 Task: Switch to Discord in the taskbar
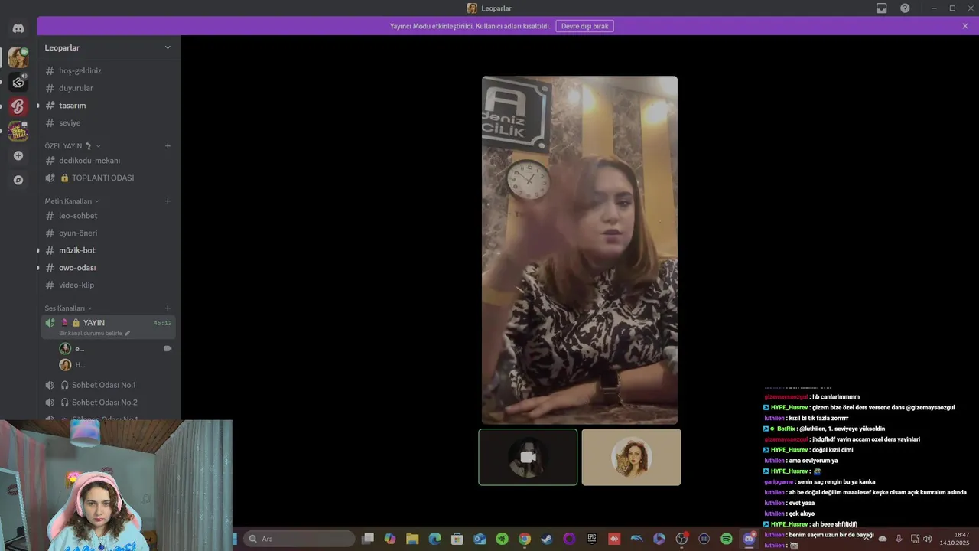tap(749, 539)
